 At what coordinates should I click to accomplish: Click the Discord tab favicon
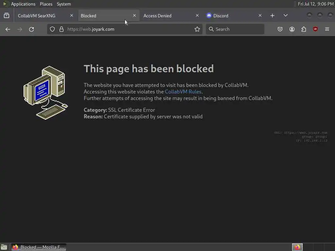click(x=209, y=16)
